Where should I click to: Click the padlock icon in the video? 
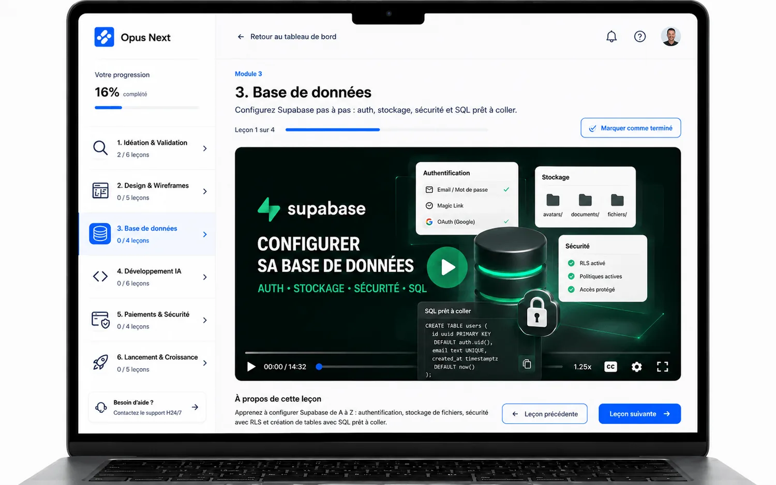(537, 313)
